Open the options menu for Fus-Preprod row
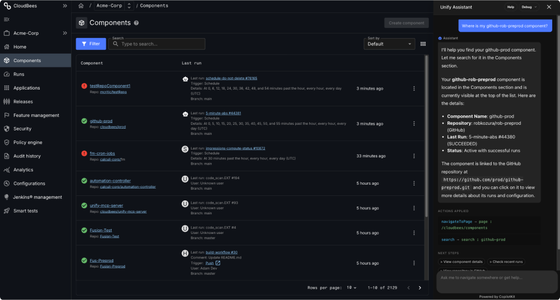Screen dimensions: 560x300 [x=414, y=263]
